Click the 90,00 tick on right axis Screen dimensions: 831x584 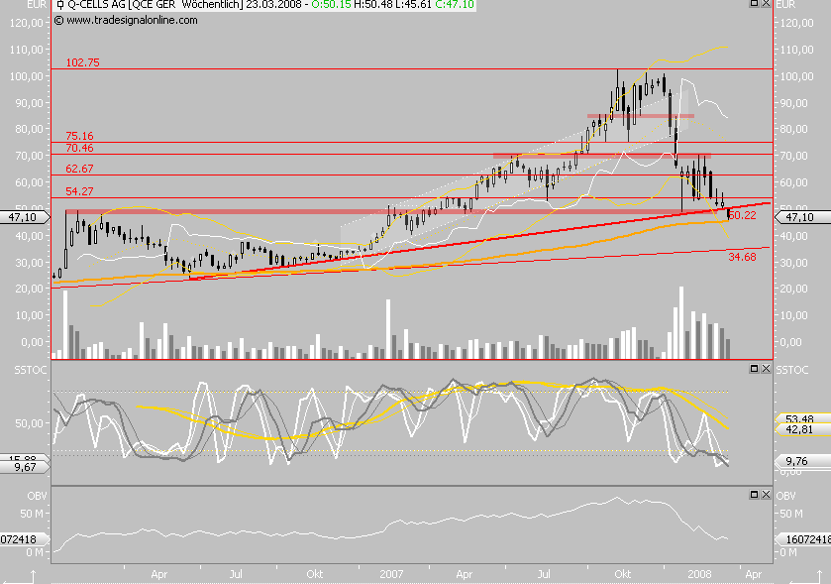pos(793,103)
